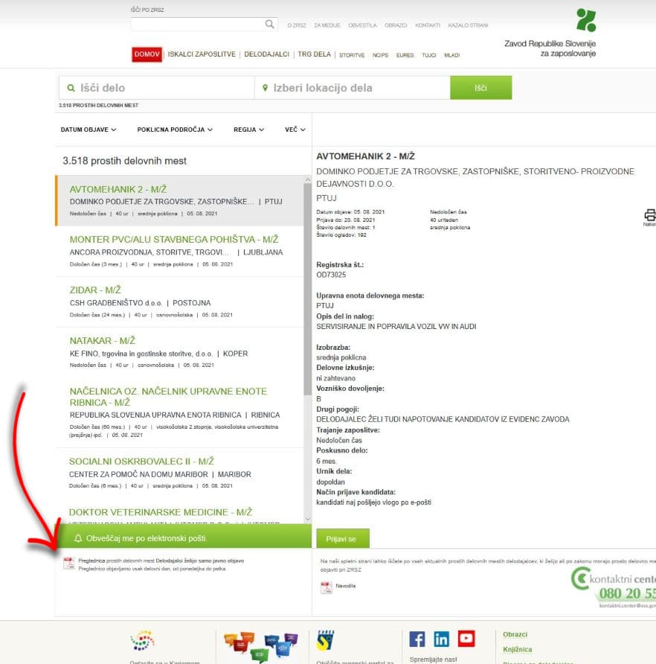Viewport: 656px width, 664px height.
Task: Expand the Datum objave filter
Action: pos(89,130)
